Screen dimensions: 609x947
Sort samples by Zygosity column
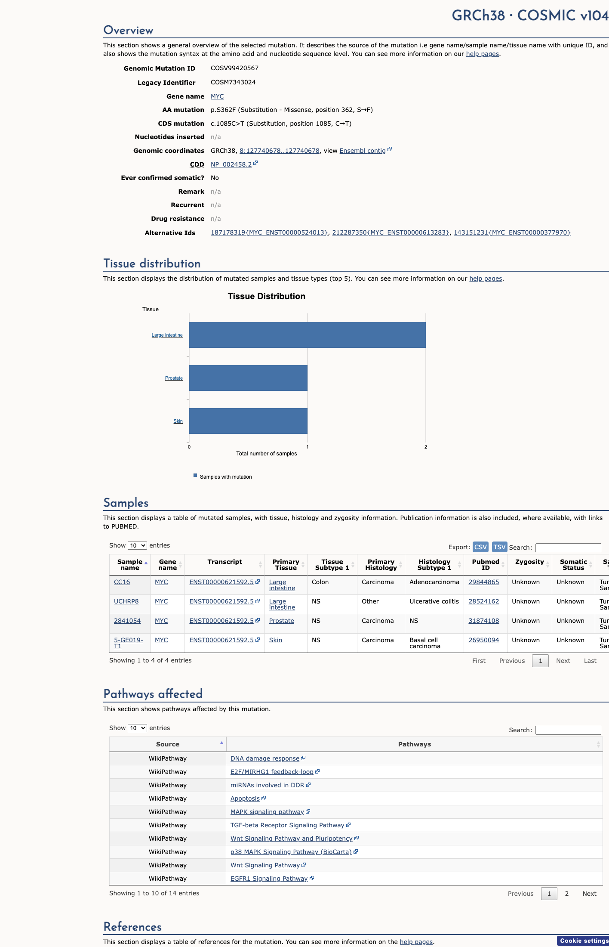529,565
